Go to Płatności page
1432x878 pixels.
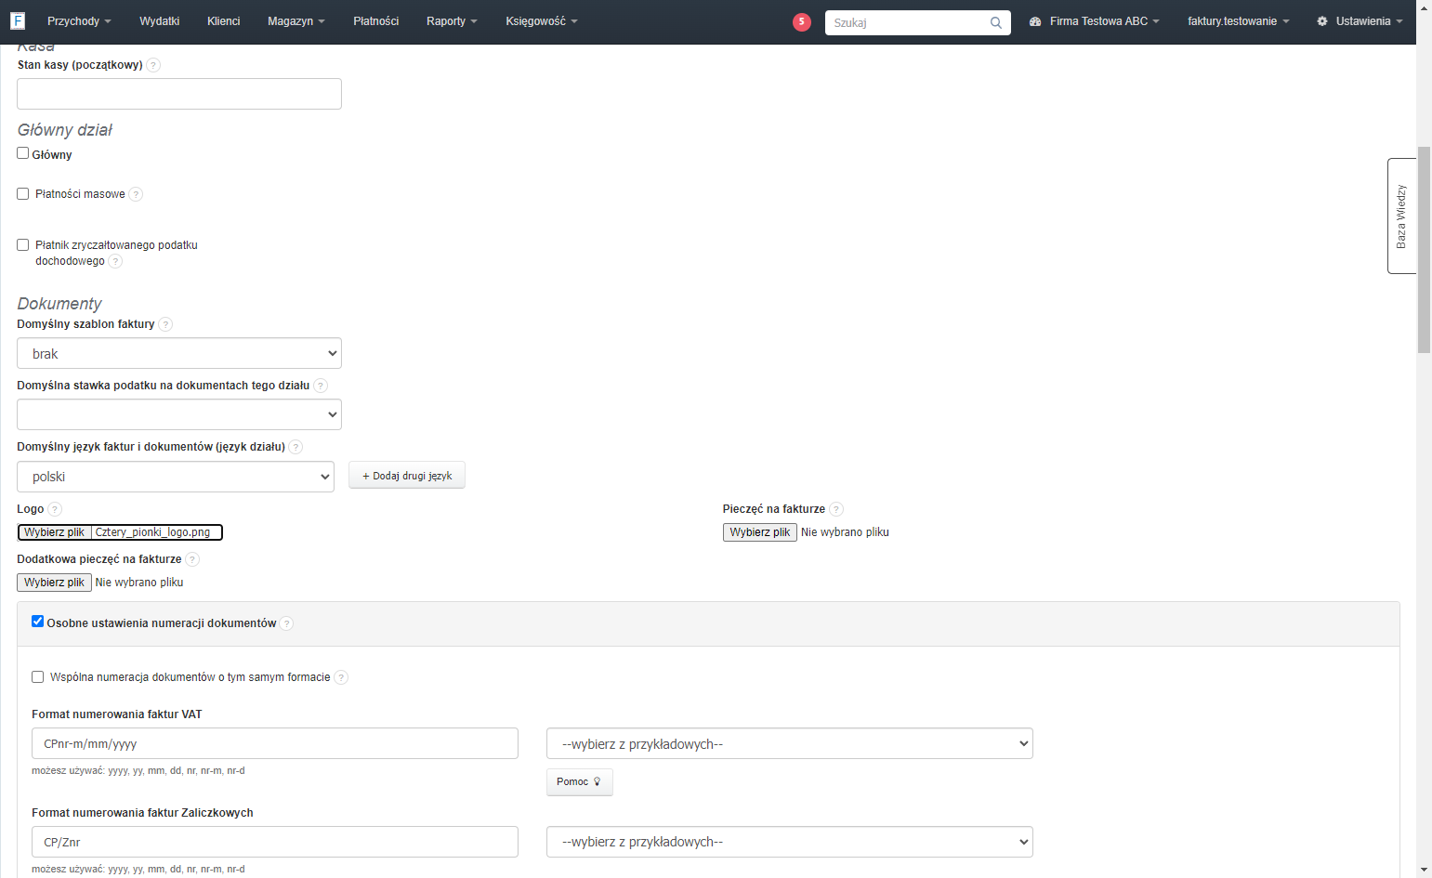coord(376,21)
